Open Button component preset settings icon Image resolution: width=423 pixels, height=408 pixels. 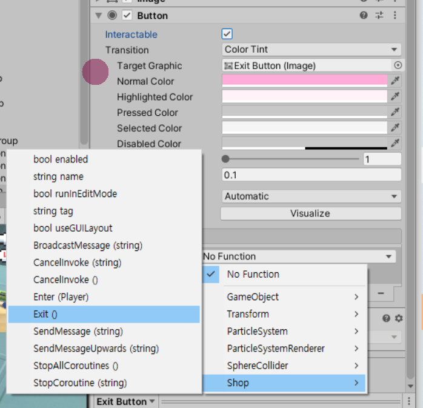coord(379,15)
